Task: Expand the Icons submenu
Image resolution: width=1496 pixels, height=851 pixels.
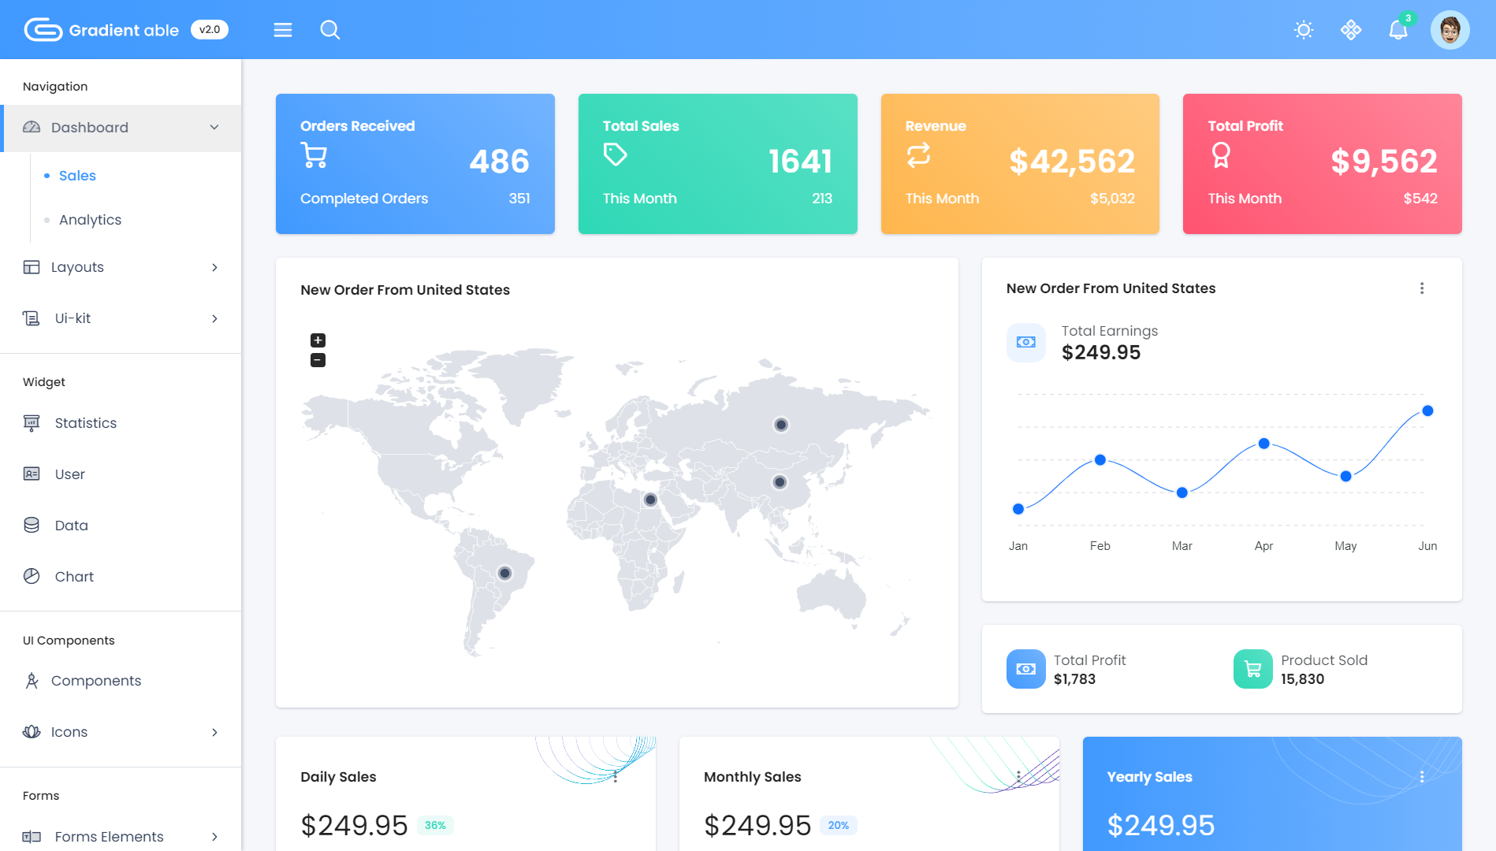Action: 121,732
